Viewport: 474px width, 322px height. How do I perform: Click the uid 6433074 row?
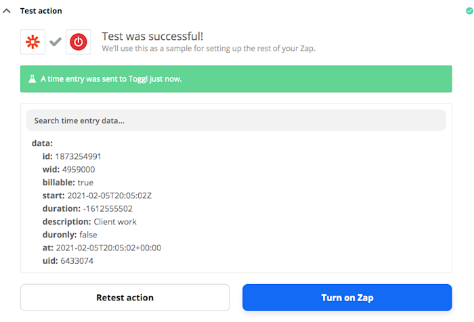pyautogui.click(x=68, y=260)
